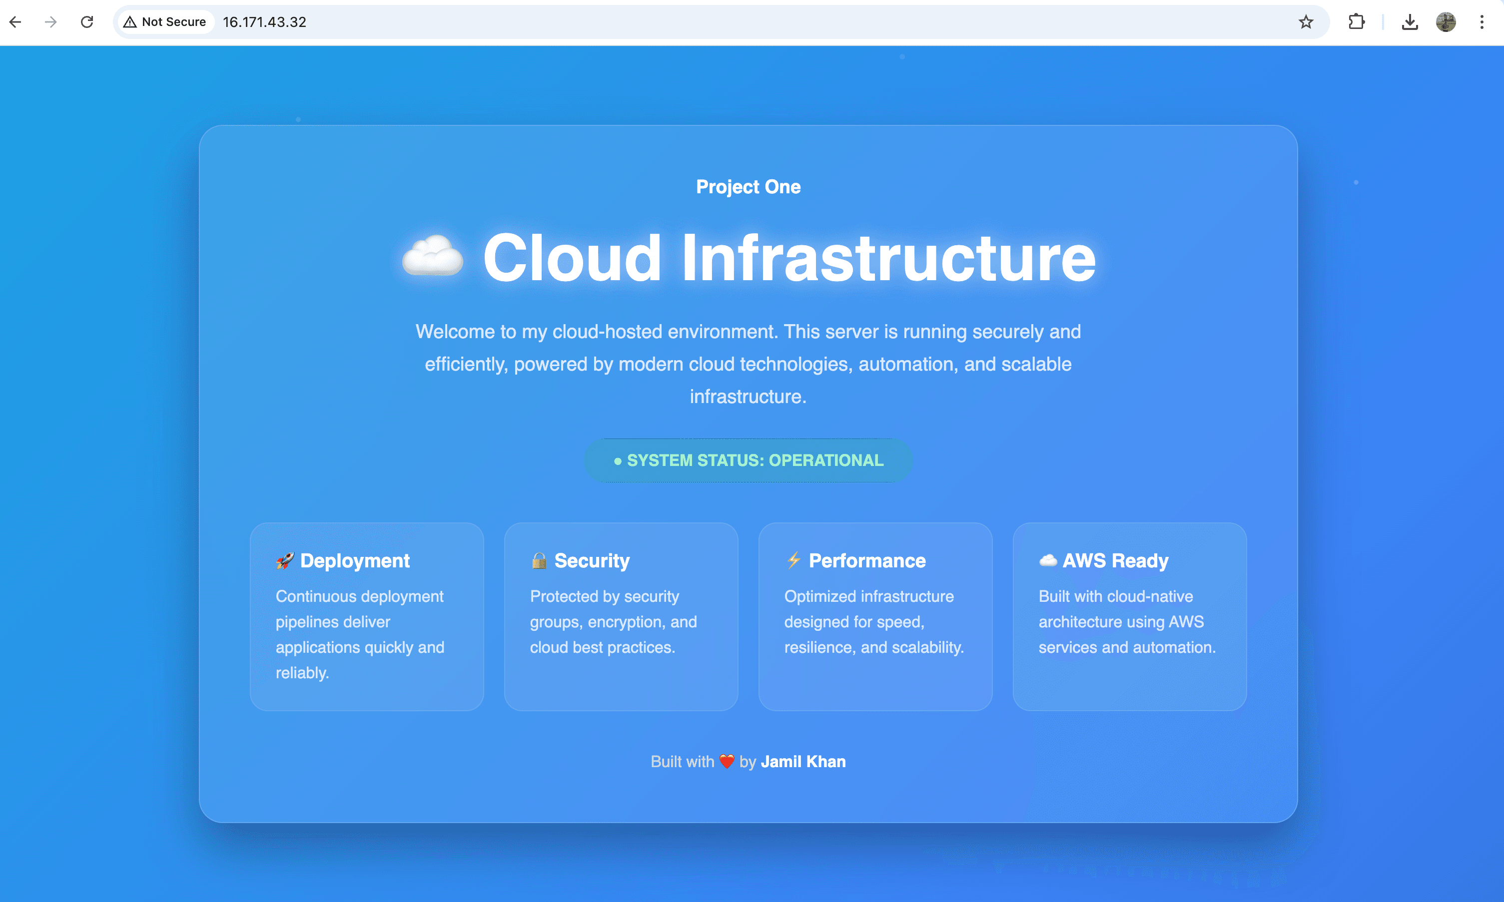The image size is (1504, 902).
Task: Click the warning triangle in Not Secure badge
Action: click(x=130, y=22)
